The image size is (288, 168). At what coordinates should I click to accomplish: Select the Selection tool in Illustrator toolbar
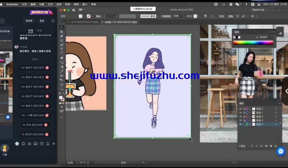coord(62,28)
